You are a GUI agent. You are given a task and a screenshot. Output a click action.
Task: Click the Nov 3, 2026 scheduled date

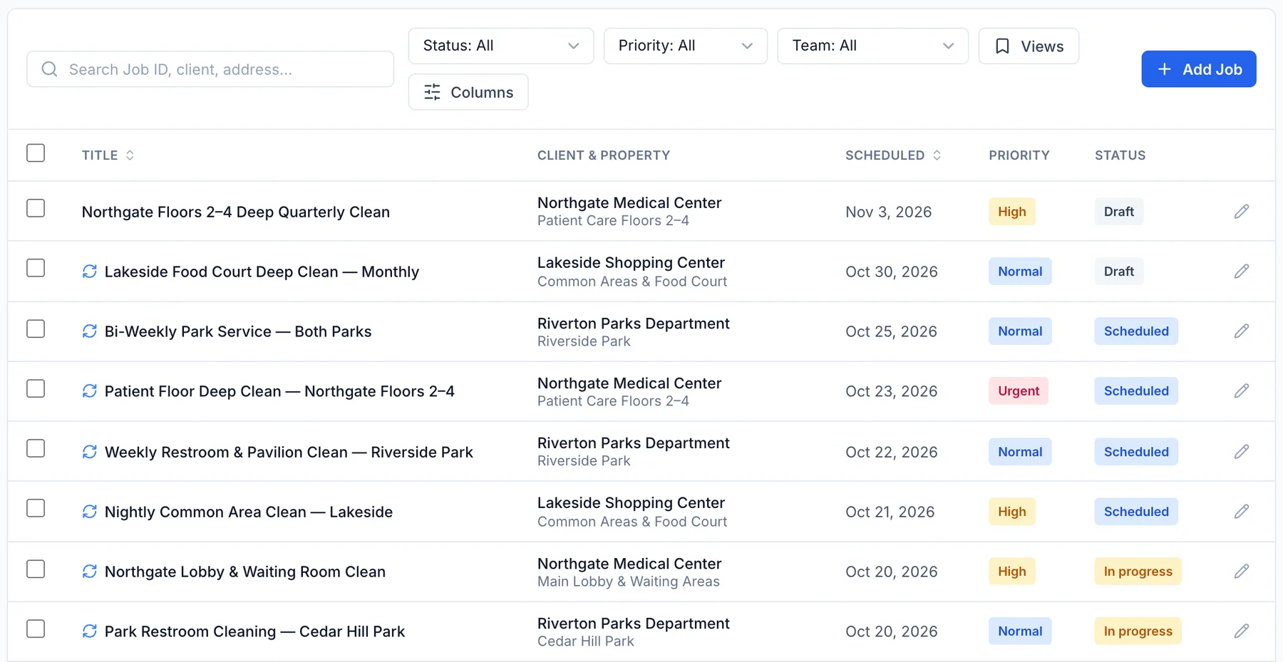click(x=889, y=212)
